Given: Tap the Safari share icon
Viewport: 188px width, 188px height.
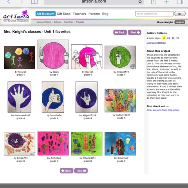Looking at the screenshot, I should coord(154,2).
